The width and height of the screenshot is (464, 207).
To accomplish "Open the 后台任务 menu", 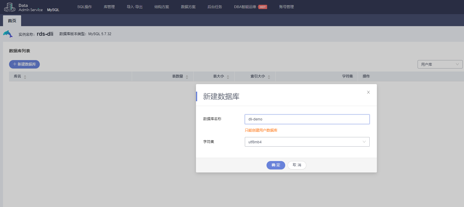I will pos(215,7).
